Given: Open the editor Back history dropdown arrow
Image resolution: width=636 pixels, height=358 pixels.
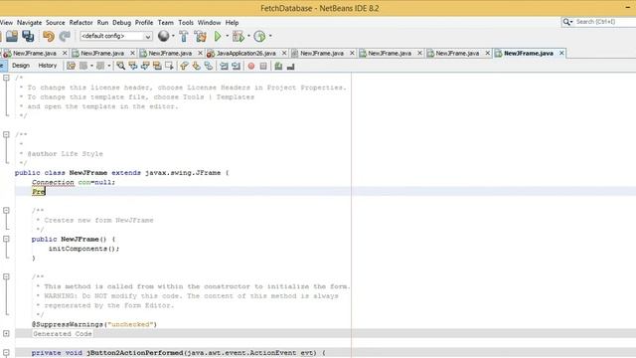Looking at the screenshot, I should click(91, 66).
